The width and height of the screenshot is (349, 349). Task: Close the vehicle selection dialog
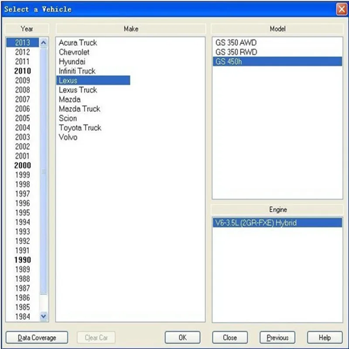(x=230, y=337)
